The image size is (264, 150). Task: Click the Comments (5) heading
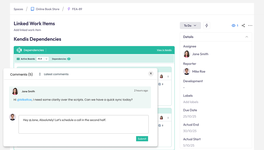point(21,74)
